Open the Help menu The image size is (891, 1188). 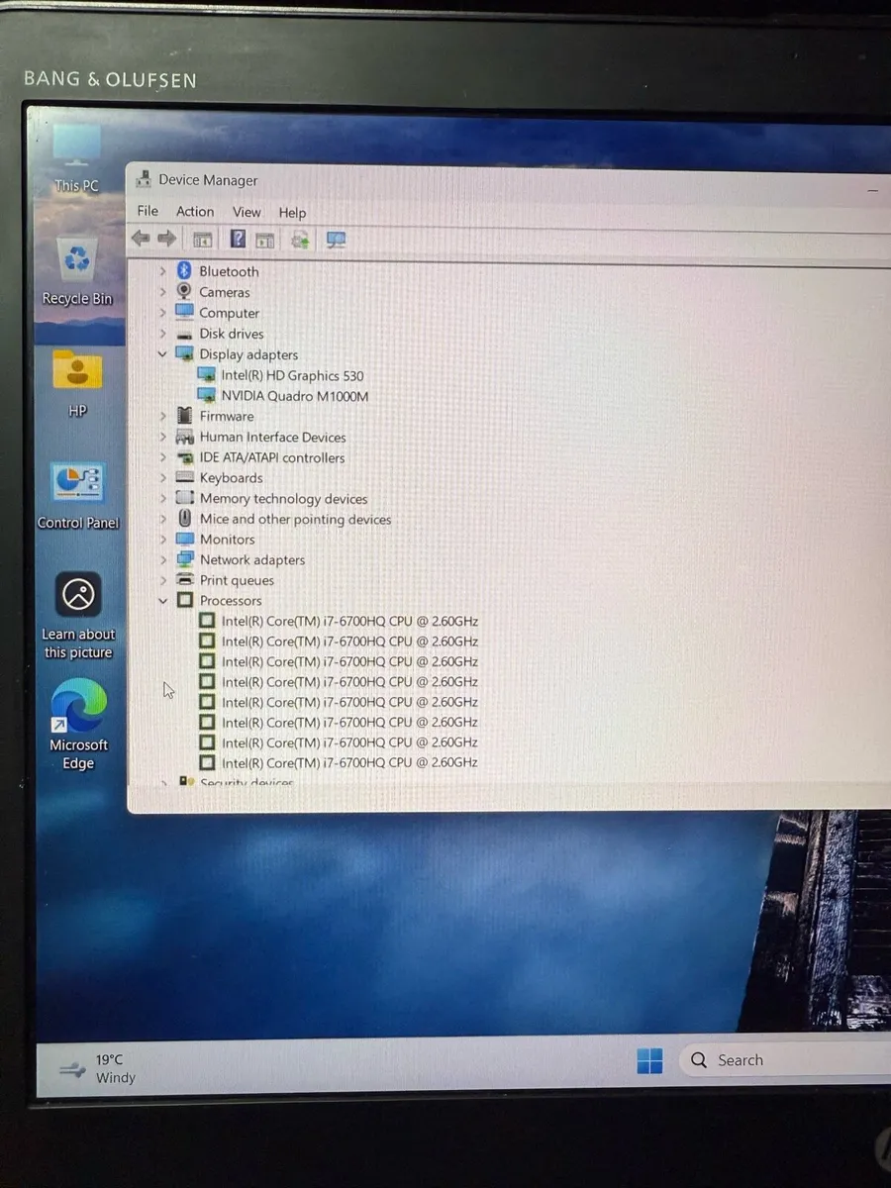tap(292, 212)
